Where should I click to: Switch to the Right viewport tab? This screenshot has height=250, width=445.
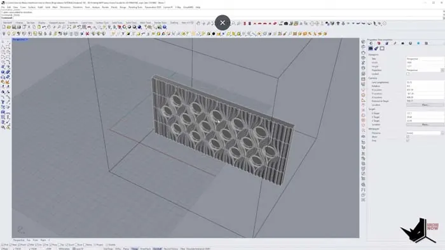click(43, 240)
